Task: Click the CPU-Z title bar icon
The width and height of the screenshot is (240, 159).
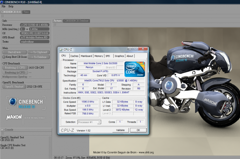Action: pyautogui.click(x=61, y=49)
